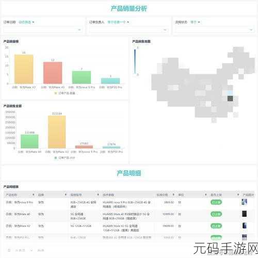Click green status pill in Mate X2 row
The height and width of the screenshot is (258, 258).
click(x=216, y=226)
